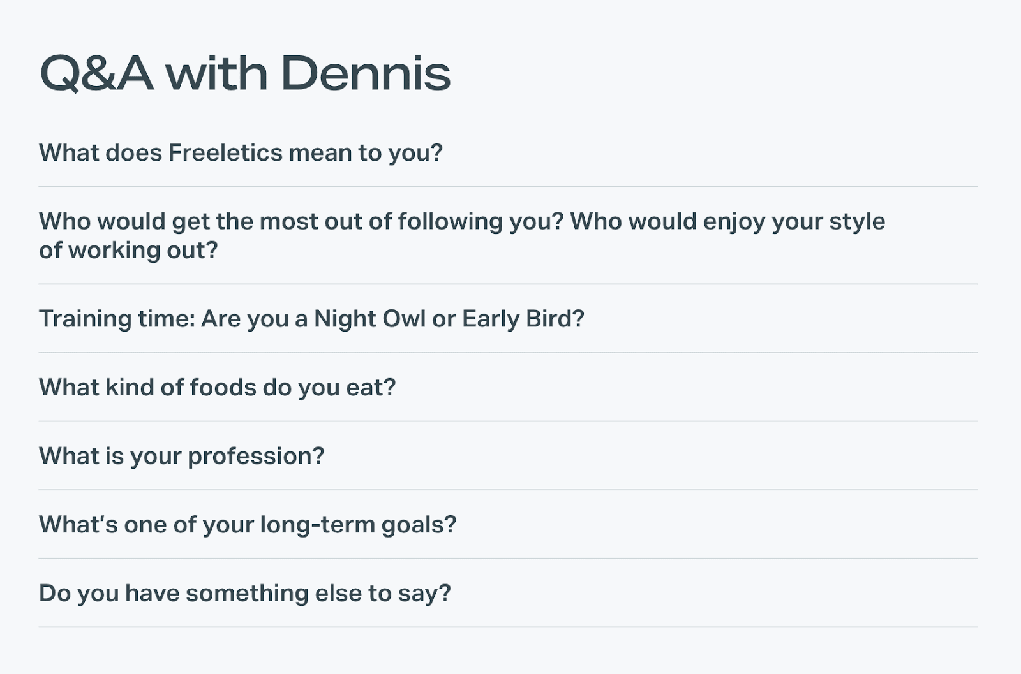Click the name 'Dennis' in the title
The height and width of the screenshot is (674, 1021).
365,74
